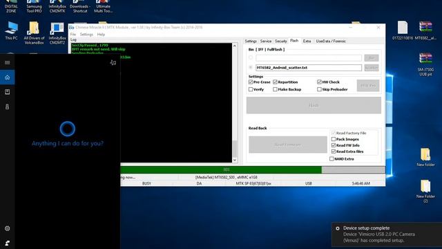The image size is (442, 249).
Task: Toggle the Read Factory File checkbox
Action: pos(334,133)
